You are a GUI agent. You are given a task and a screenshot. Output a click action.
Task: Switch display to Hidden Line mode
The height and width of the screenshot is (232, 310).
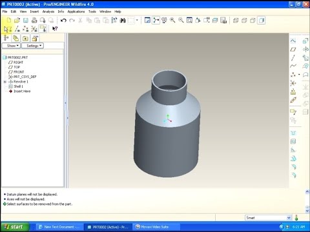tap(244, 21)
